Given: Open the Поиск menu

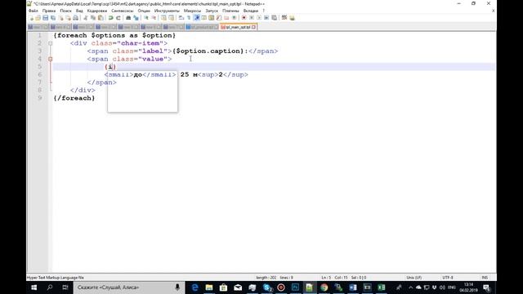Looking at the screenshot, I should point(65,11).
